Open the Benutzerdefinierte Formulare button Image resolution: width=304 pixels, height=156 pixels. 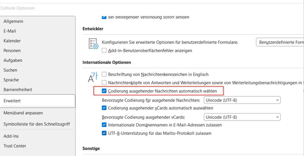(x=280, y=42)
